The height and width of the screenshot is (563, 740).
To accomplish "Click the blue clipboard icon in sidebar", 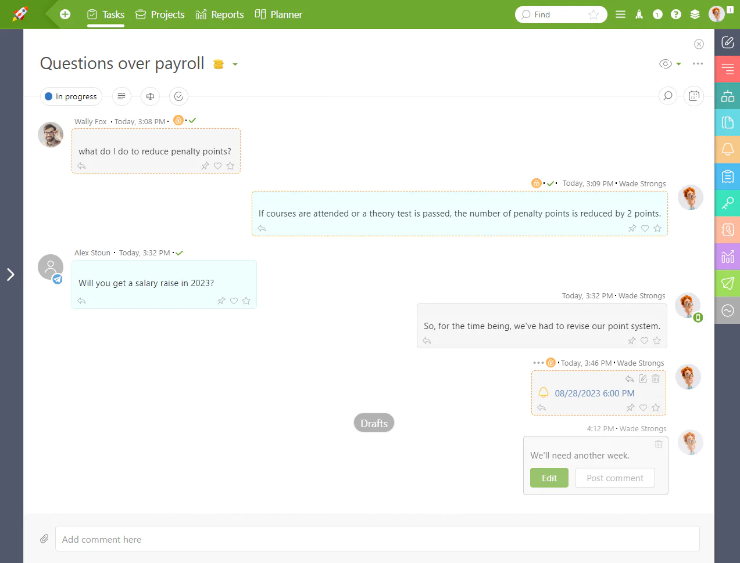I will coord(727,176).
